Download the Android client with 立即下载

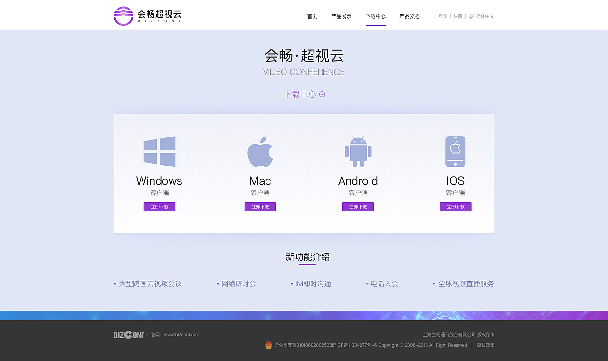(x=358, y=207)
